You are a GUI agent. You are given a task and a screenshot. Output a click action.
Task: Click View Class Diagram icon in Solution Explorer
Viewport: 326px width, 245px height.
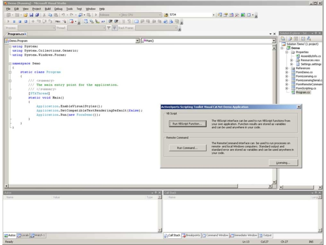[309, 39]
